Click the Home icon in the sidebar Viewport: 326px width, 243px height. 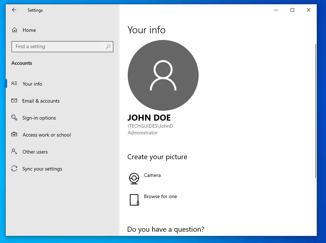pyautogui.click(x=14, y=30)
